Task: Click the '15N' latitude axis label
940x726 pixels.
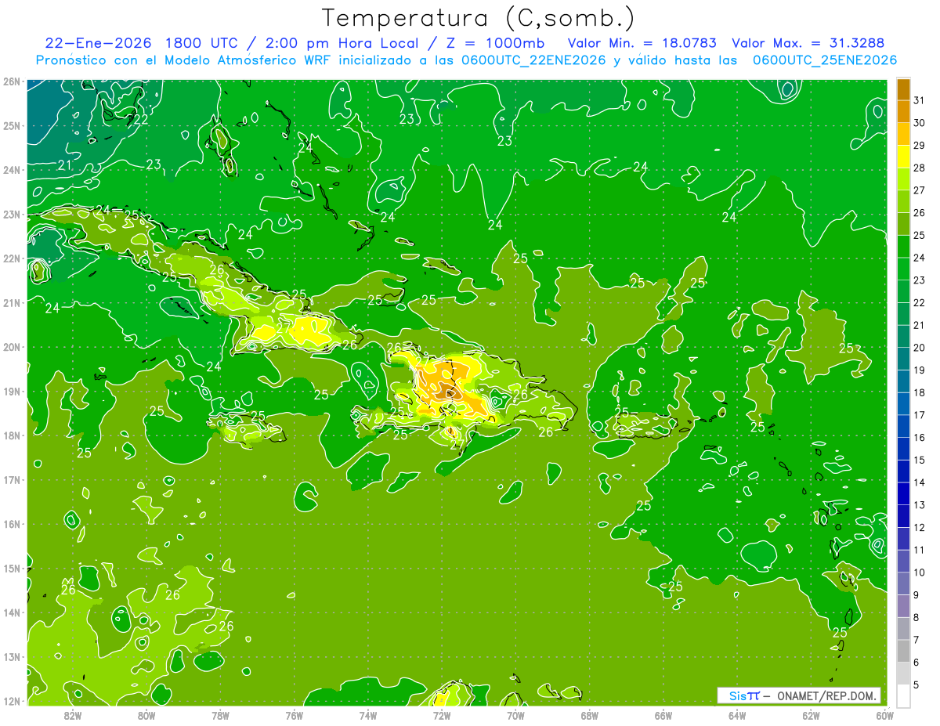Action: coord(11,569)
